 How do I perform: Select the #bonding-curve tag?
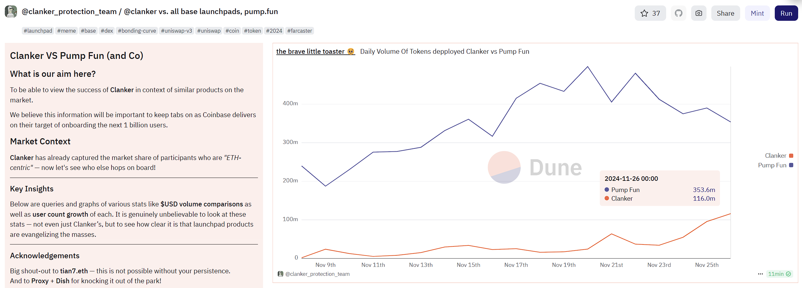coord(137,31)
